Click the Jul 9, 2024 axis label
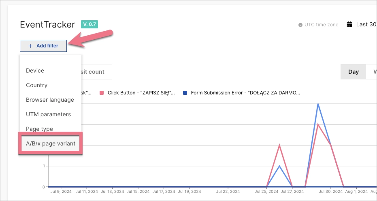 click(x=61, y=192)
